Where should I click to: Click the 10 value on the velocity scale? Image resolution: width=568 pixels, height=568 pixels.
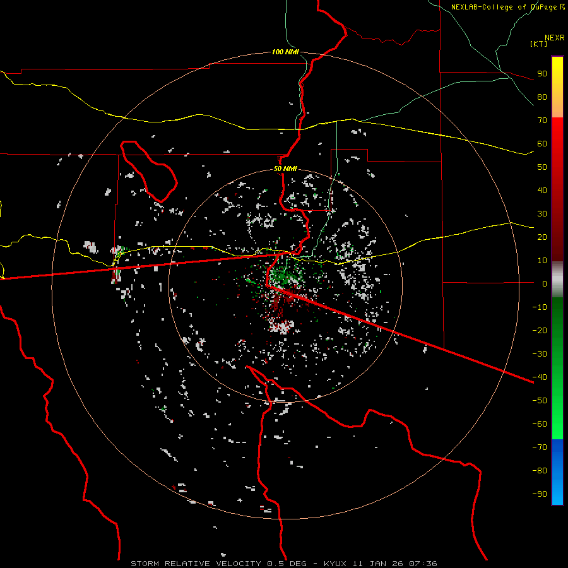point(542,261)
